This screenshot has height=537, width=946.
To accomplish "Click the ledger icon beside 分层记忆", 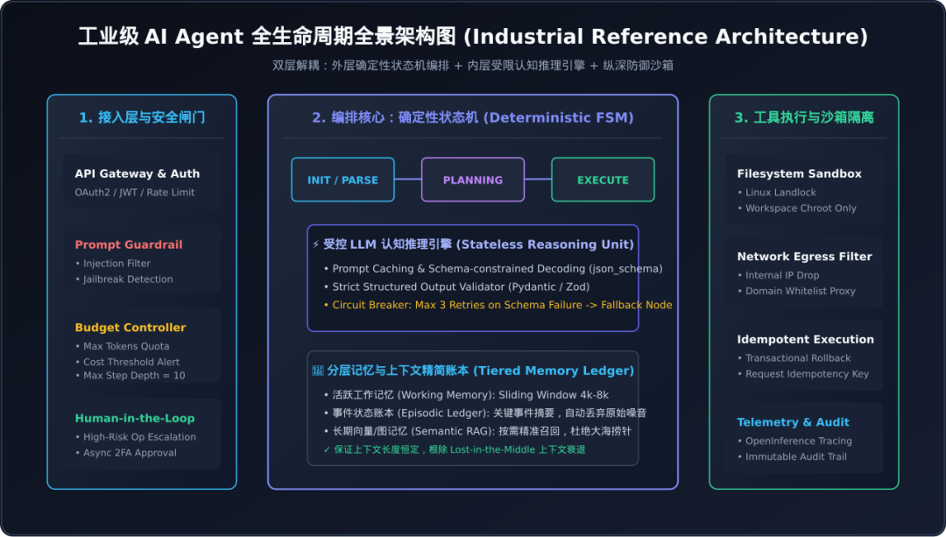I will coord(317,371).
